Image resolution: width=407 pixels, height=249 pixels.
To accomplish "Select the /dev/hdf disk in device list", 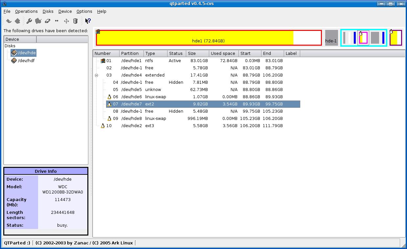I will click(x=26, y=60).
